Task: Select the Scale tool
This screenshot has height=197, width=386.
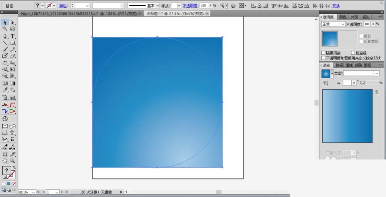Action: tap(13, 63)
